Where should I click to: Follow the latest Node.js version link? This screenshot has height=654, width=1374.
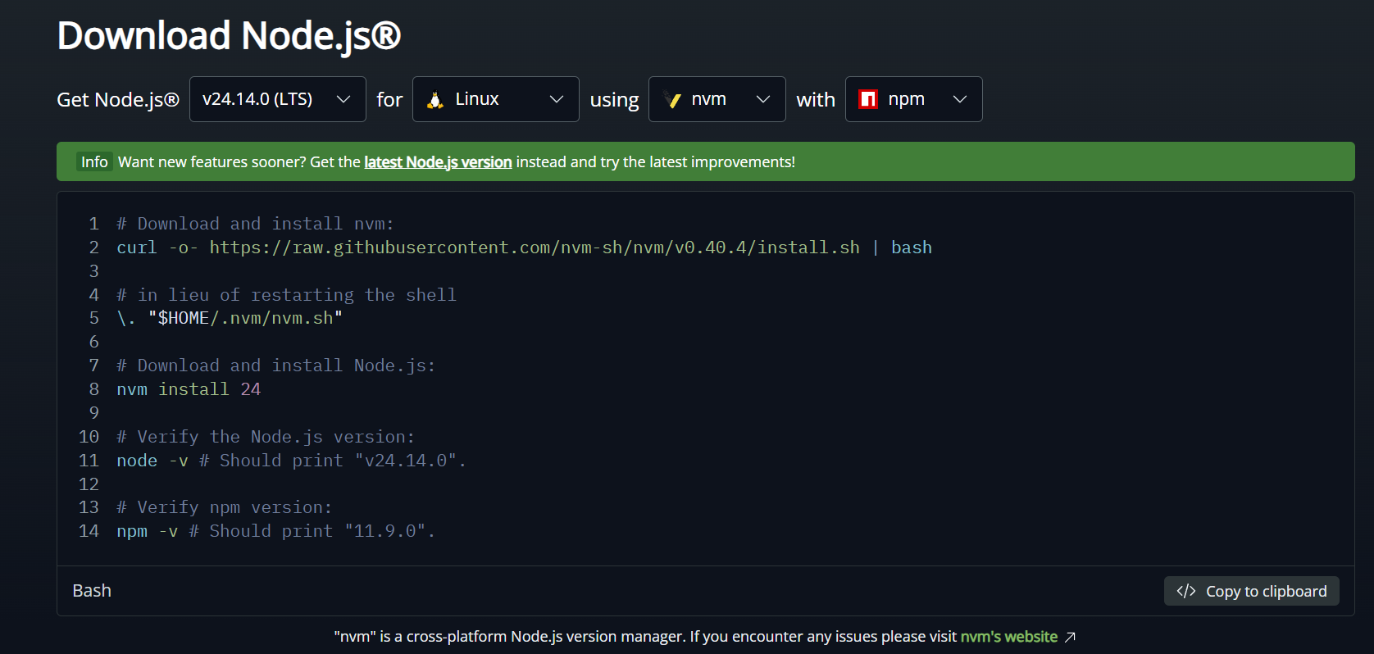coord(438,162)
